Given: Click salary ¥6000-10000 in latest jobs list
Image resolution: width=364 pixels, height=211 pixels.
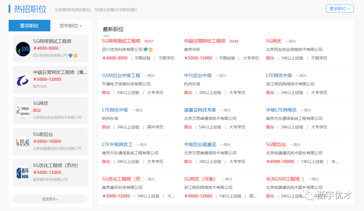Looking at the screenshot, I should tap(280, 162).
